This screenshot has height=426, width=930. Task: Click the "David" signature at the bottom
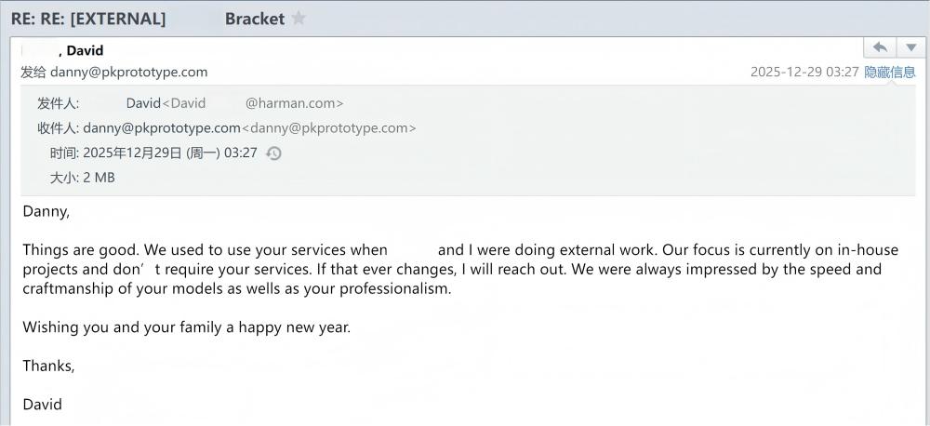coord(43,405)
